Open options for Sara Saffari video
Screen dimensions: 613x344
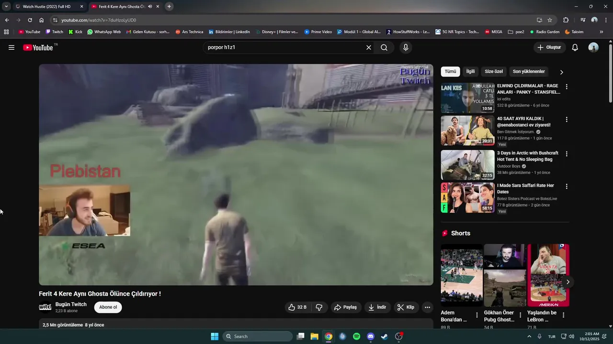coord(567,186)
